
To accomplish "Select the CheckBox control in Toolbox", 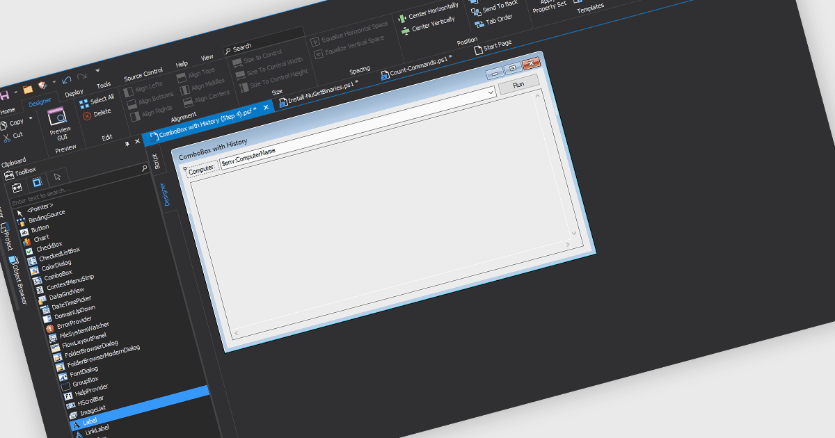I will tap(49, 246).
